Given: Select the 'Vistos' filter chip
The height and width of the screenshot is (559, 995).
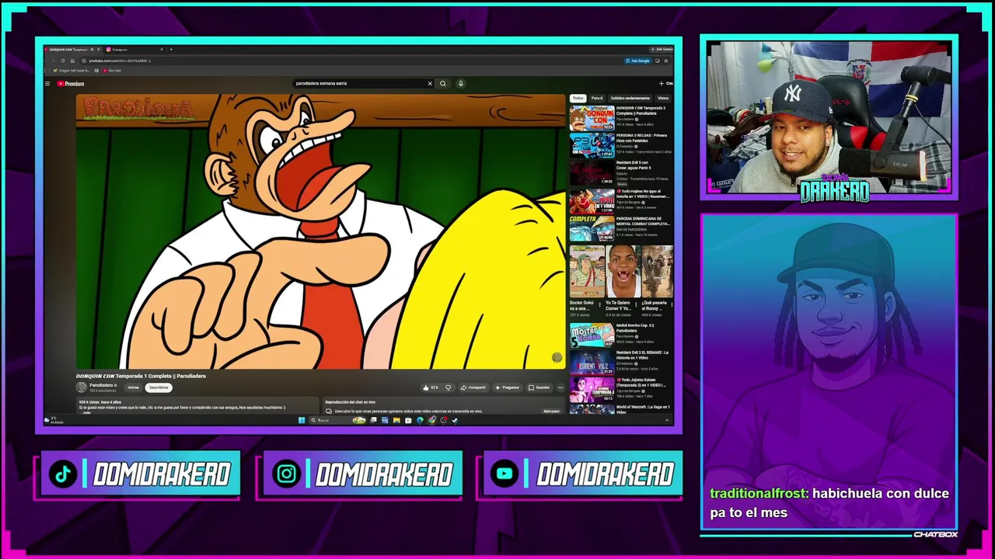Looking at the screenshot, I should 663,99.
